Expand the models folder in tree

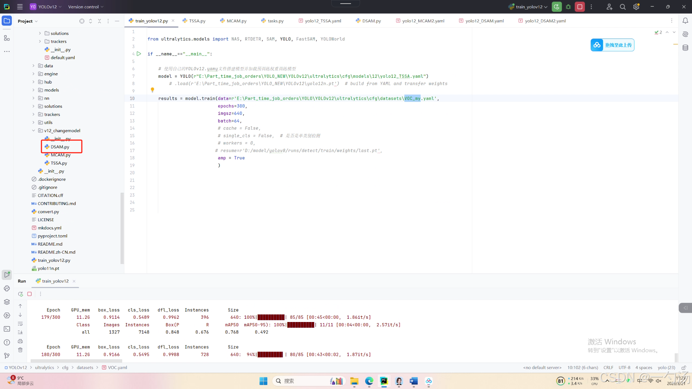click(x=34, y=90)
